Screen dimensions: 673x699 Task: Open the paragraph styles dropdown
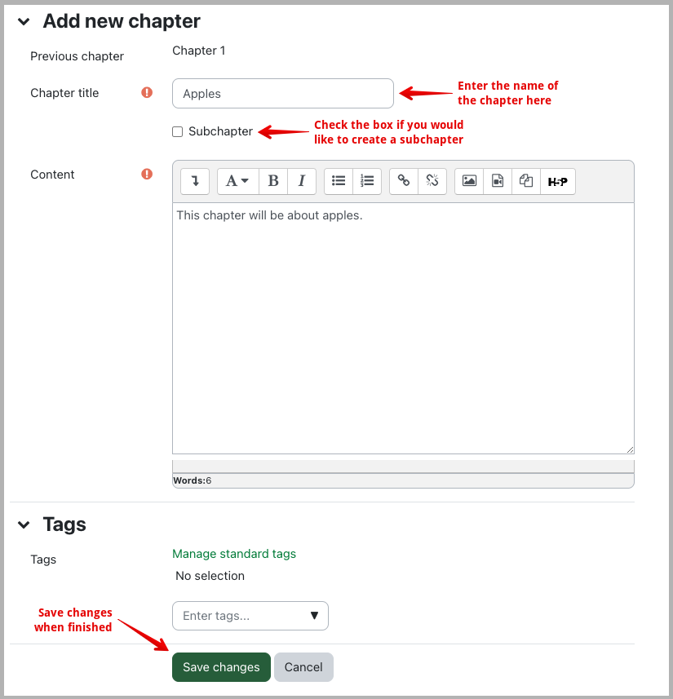[237, 181]
